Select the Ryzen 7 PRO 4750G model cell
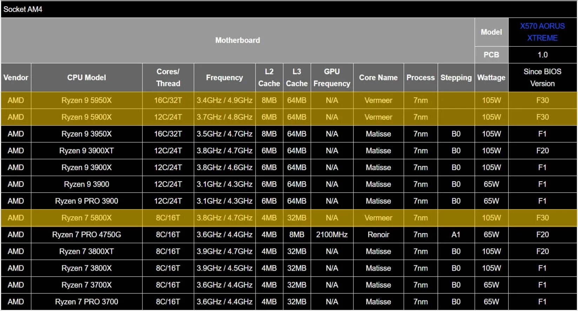The image size is (578, 311). click(x=87, y=235)
